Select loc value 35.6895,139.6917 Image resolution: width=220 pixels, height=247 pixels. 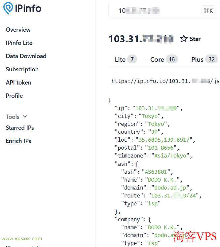tap(164, 140)
